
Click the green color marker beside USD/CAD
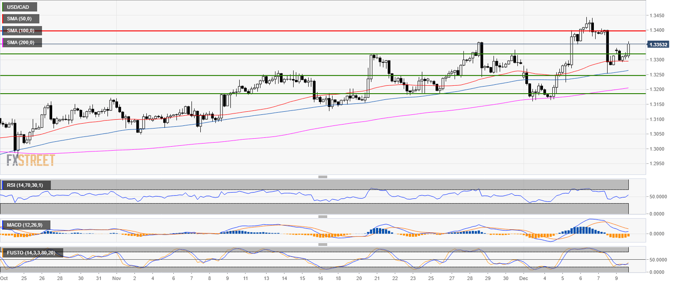3,7
